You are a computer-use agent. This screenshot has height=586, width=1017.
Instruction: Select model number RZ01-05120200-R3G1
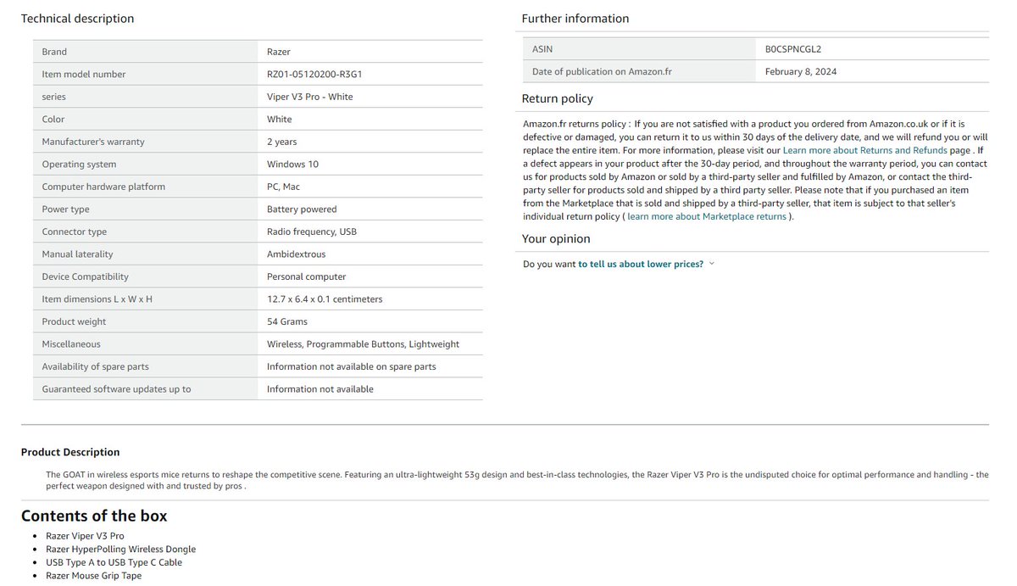pyautogui.click(x=314, y=74)
